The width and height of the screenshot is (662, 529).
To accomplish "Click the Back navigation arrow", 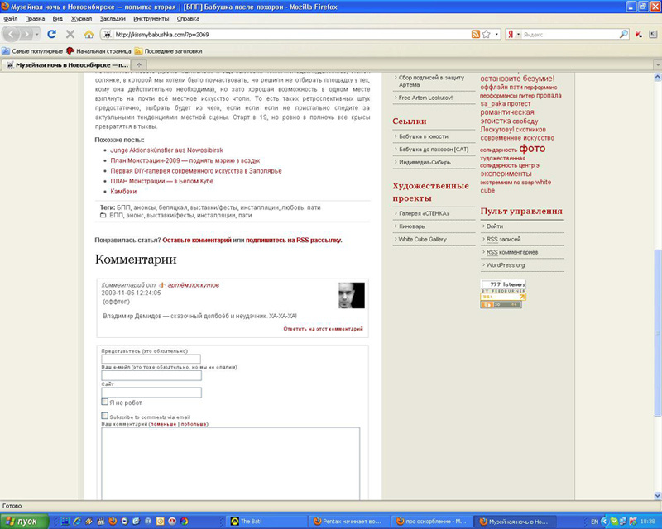I will [x=12, y=34].
